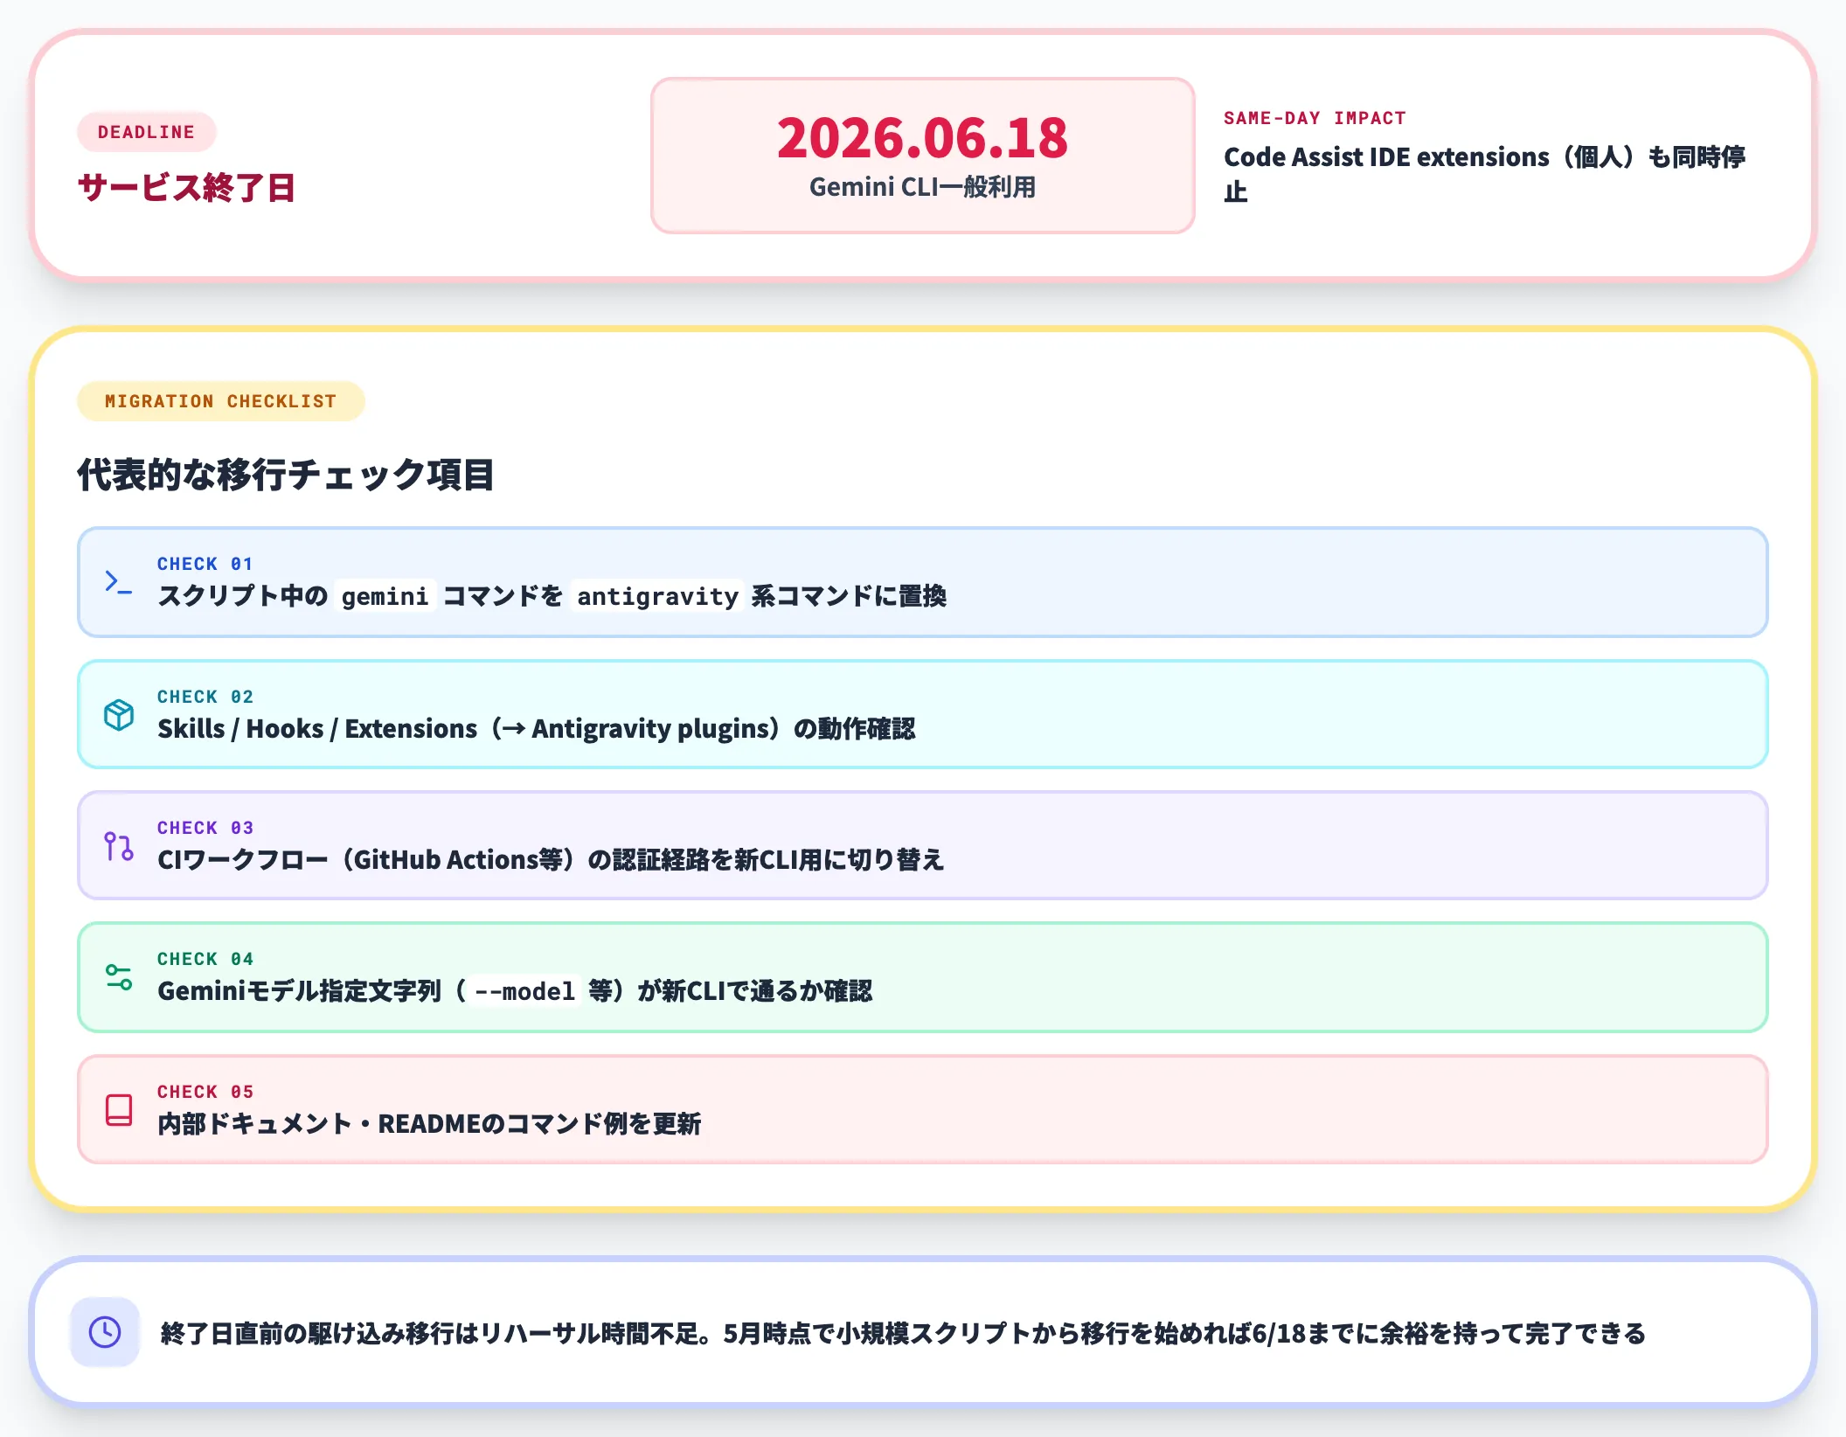Click the 'gemini' code chip
This screenshot has width=1846, height=1437.
(x=385, y=596)
